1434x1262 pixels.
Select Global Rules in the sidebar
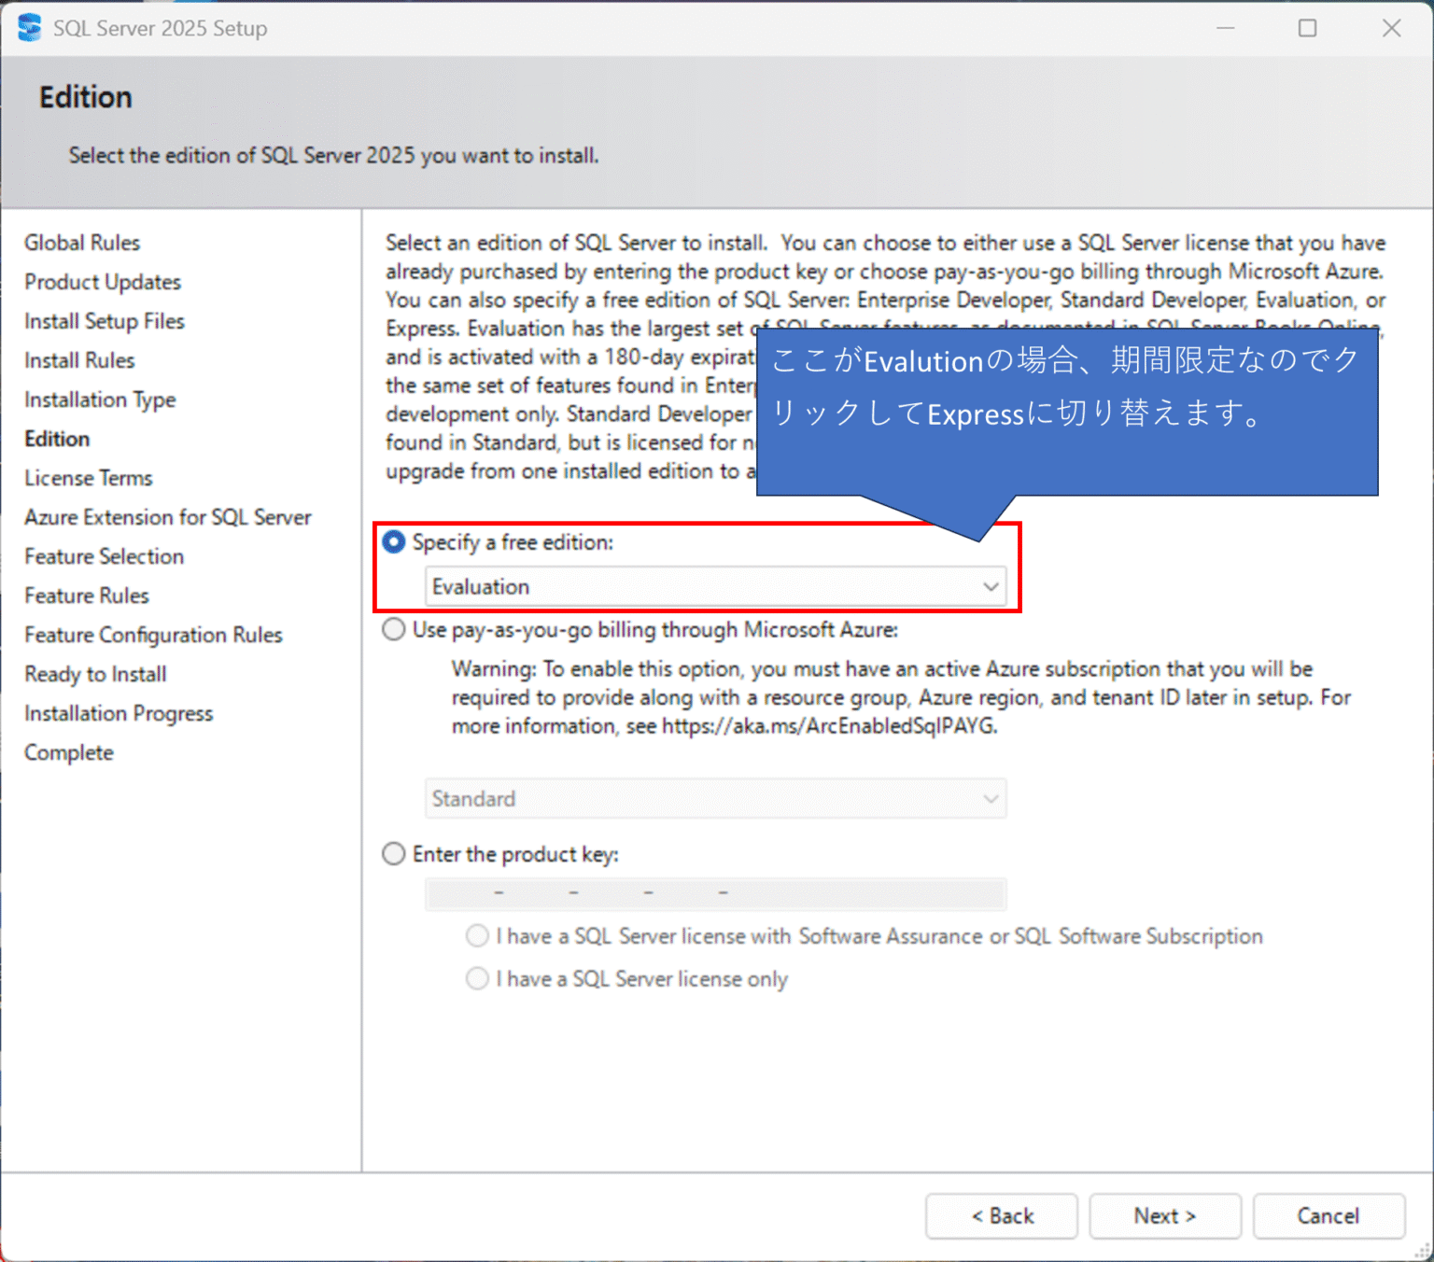point(82,242)
